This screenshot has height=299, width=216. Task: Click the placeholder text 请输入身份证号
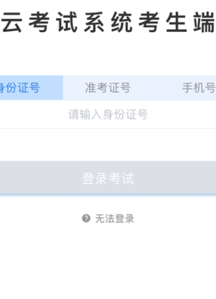(x=108, y=114)
